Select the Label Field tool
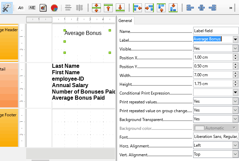Screen dimensions: 239x161 [x=21, y=8]
